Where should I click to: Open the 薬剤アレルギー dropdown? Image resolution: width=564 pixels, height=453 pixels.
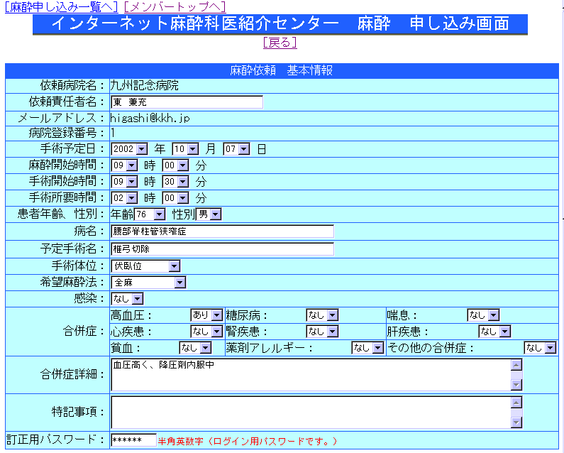(x=368, y=348)
